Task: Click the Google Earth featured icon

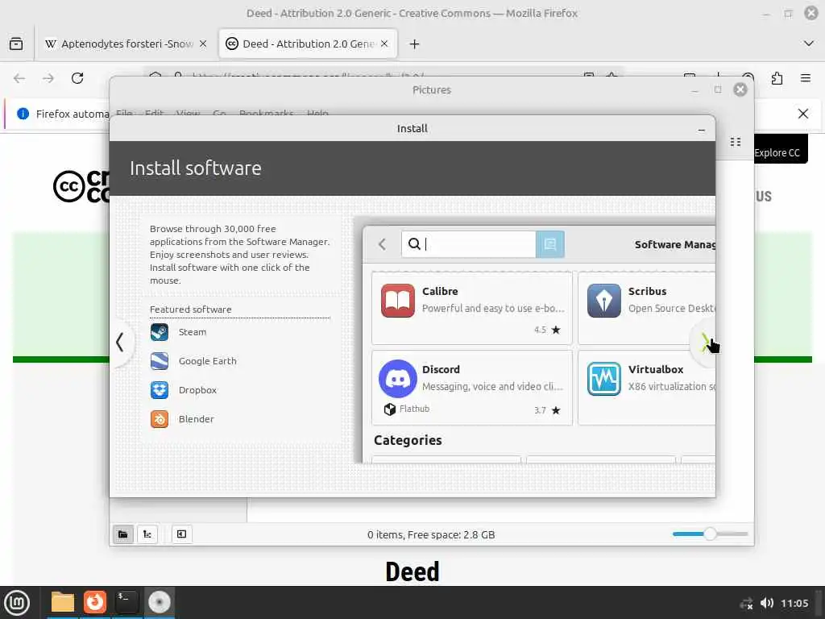Action: 160,361
